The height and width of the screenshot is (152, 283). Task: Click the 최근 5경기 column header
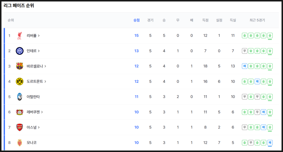coord(257,20)
